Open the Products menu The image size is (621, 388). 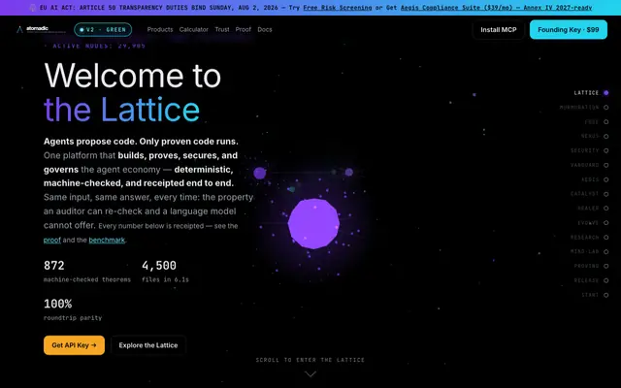[x=160, y=30]
